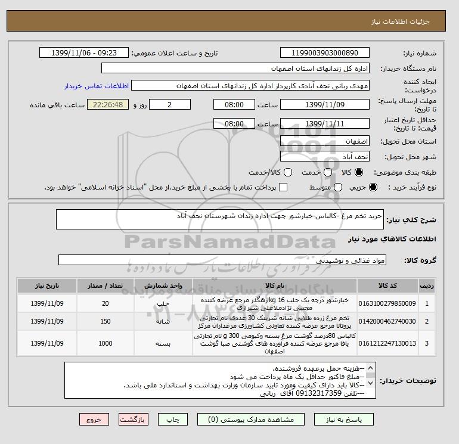Select the جزیی purchase type radio

click(373, 187)
